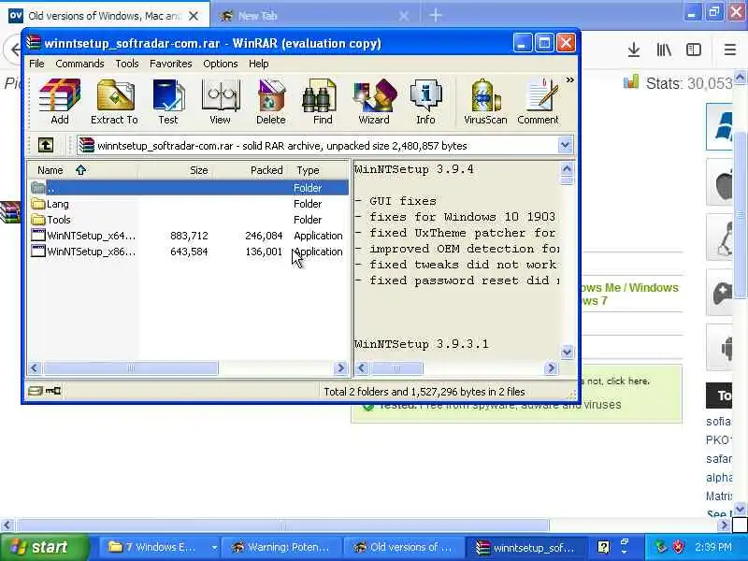Sort by the Type column header
Screen dimensions: 748x561
pyautogui.click(x=319, y=170)
